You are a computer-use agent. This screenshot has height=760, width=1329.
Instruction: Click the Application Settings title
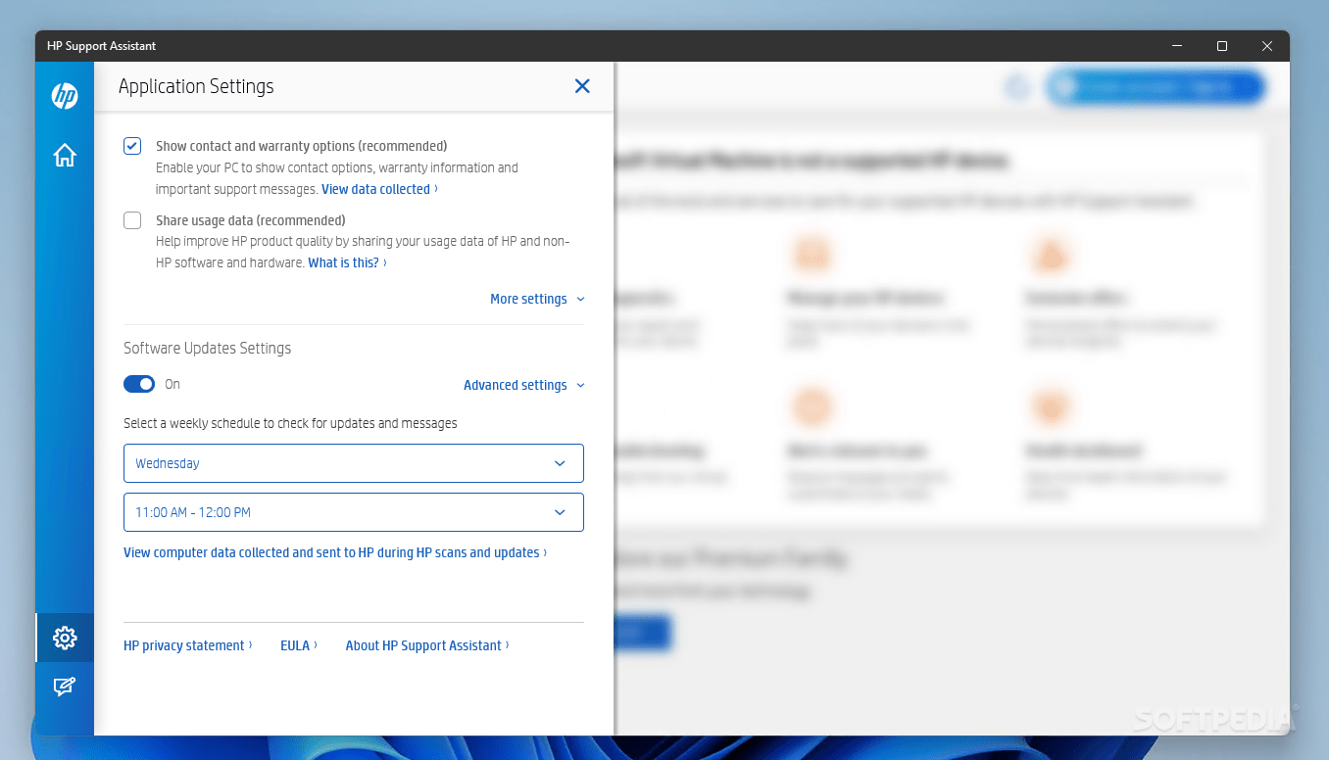(x=196, y=86)
